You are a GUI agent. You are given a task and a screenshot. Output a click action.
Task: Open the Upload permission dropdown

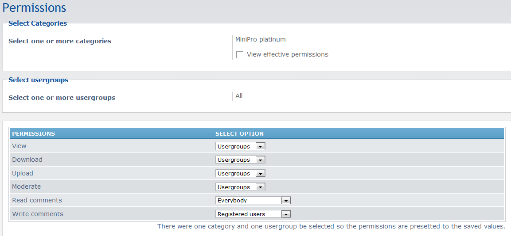pyautogui.click(x=240, y=174)
